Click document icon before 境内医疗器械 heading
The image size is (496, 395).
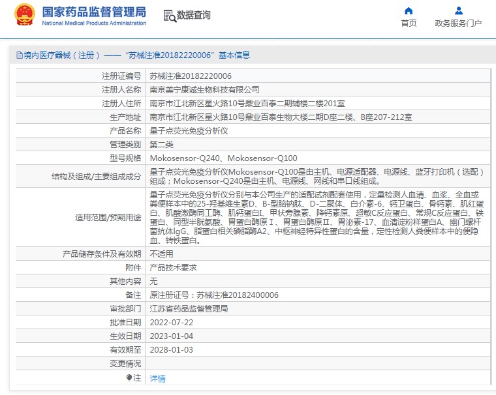20,55
